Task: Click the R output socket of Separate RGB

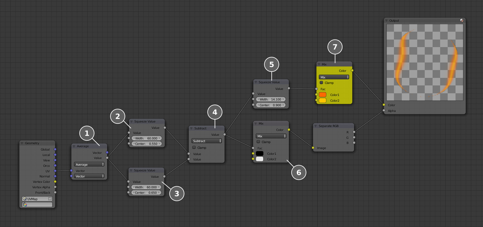Action: click(354, 132)
